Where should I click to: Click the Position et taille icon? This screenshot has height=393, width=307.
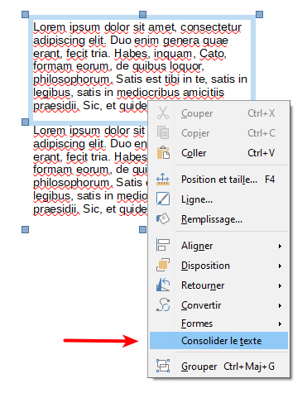coord(163,180)
